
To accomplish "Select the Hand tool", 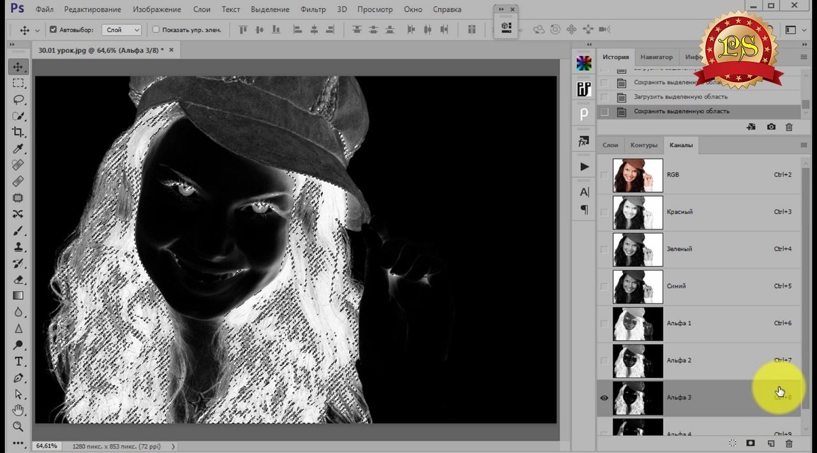I will point(19,410).
